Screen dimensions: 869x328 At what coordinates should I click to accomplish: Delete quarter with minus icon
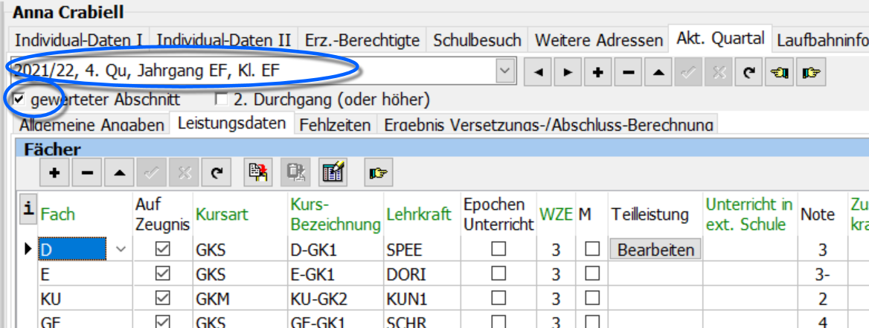628,73
